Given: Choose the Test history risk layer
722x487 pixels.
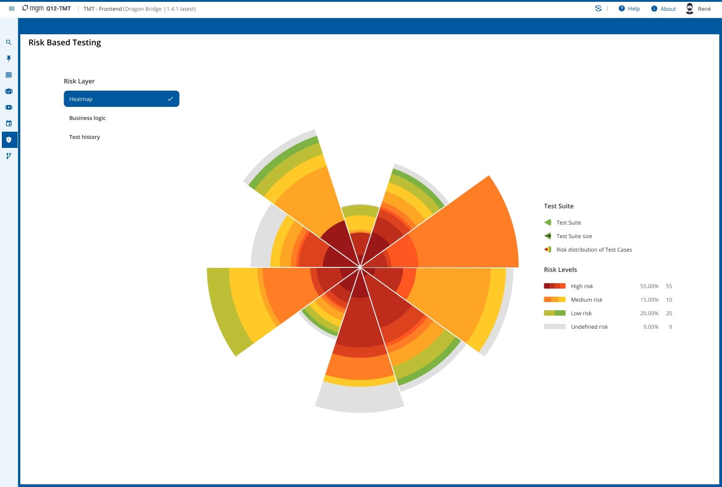Looking at the screenshot, I should [x=84, y=137].
